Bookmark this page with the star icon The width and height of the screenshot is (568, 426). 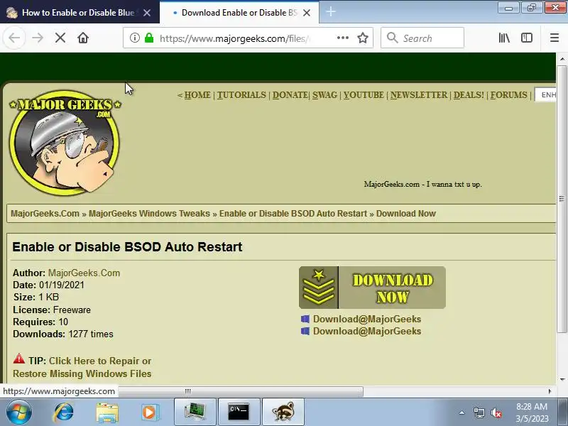tap(363, 38)
